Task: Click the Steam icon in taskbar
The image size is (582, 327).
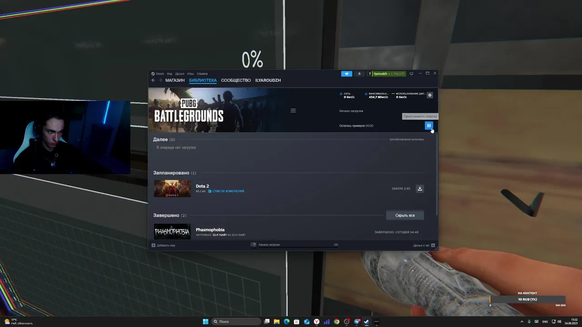Action: coord(366,322)
